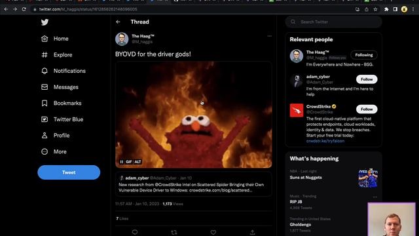Toggle Following for The Haag
419x236 pixels.
364,55
